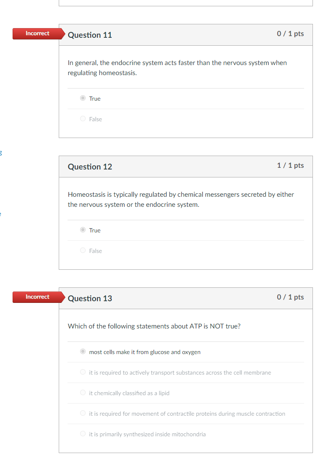The image size is (336, 456).
Task: Choose 'most cells make it from glucose' option
Action: tap(83, 351)
